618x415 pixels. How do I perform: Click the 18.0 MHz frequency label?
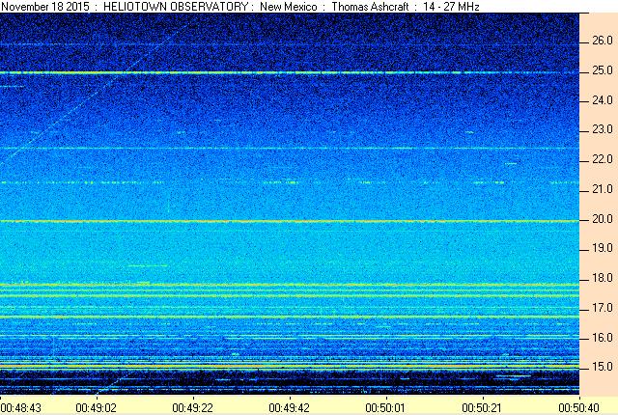(603, 278)
